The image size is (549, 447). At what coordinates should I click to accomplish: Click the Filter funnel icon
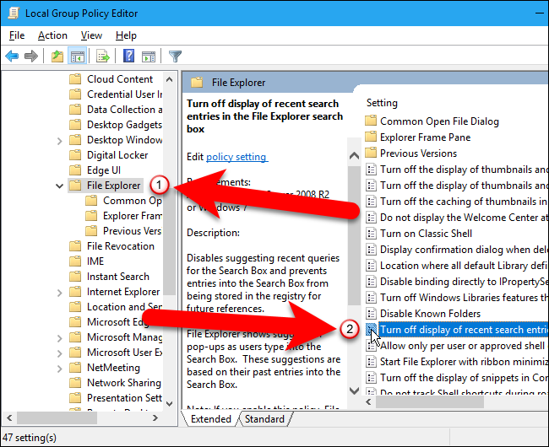click(175, 56)
